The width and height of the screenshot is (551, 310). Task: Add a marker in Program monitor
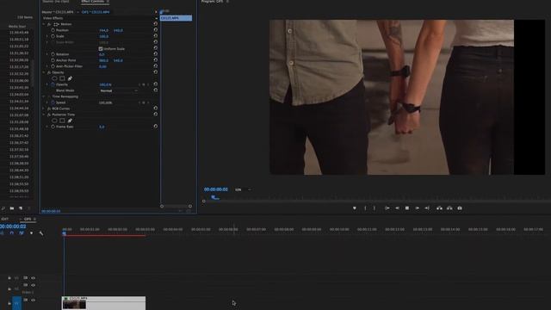pos(354,208)
